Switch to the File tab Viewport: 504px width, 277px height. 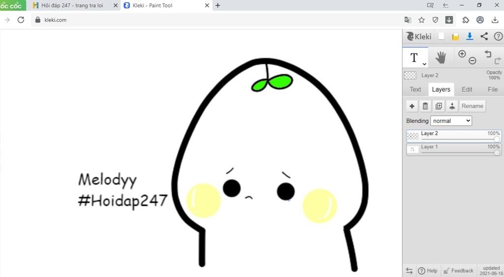click(x=492, y=89)
